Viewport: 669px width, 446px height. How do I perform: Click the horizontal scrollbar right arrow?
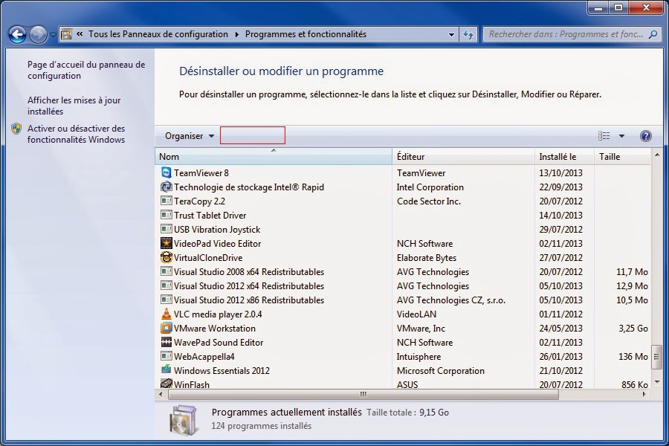pyautogui.click(x=644, y=395)
